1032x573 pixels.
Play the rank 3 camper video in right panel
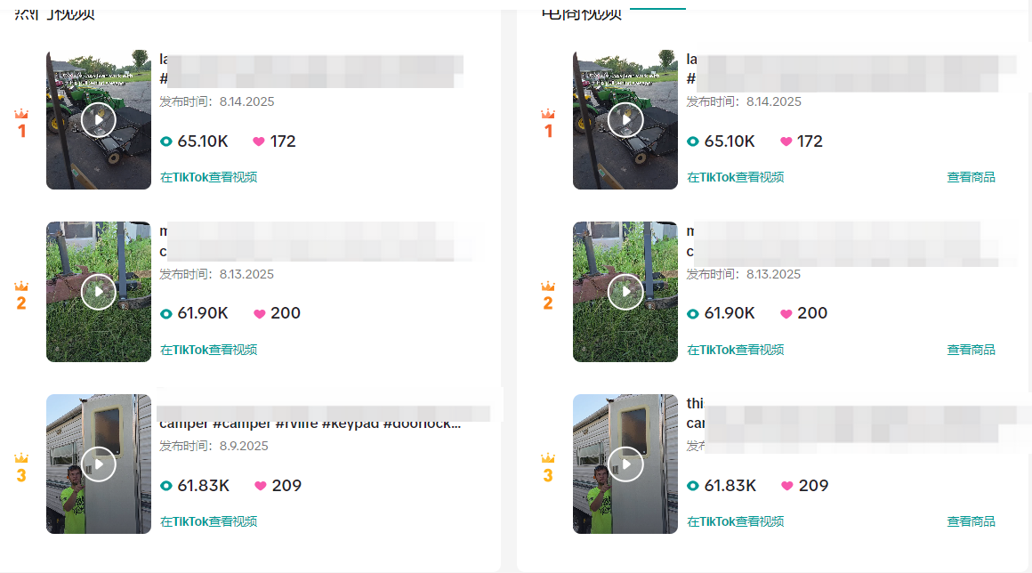625,464
